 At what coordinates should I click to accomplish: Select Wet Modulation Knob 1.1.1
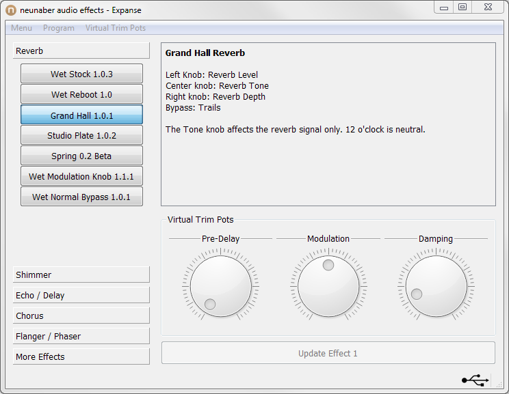pyautogui.click(x=82, y=176)
